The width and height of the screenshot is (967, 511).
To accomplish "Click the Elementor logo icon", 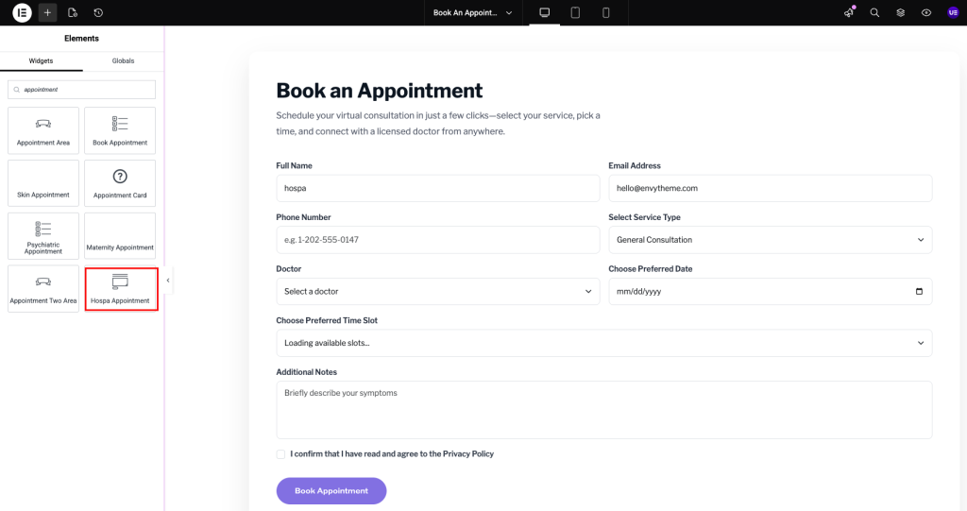I will click(x=22, y=12).
